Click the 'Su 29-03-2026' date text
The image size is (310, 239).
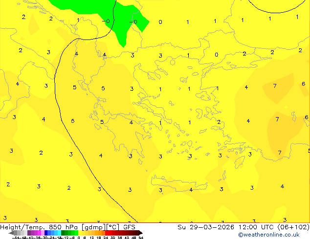tap(206, 227)
